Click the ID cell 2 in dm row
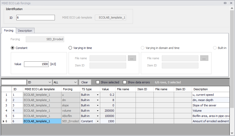This screenshot has height=136, width=235. point(17,100)
